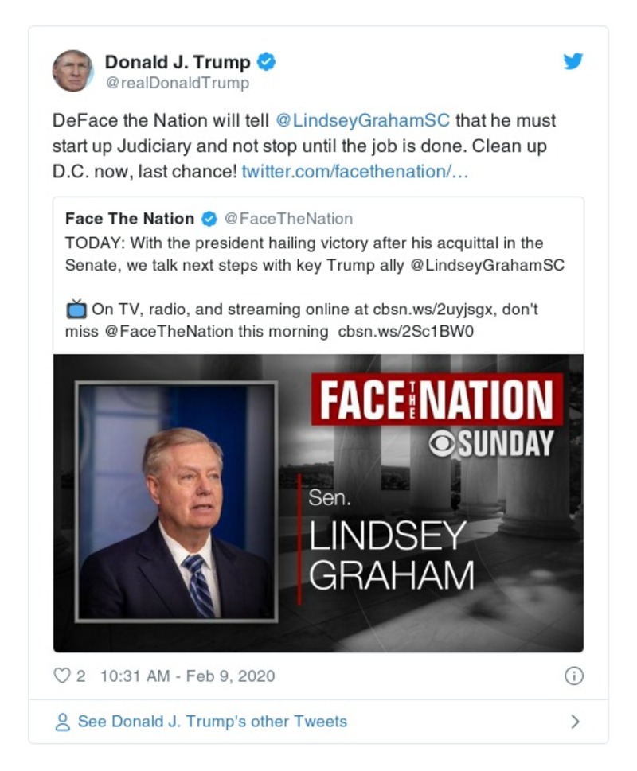Open the tweet info icon
Screen dimensions: 637x771
coord(573,676)
